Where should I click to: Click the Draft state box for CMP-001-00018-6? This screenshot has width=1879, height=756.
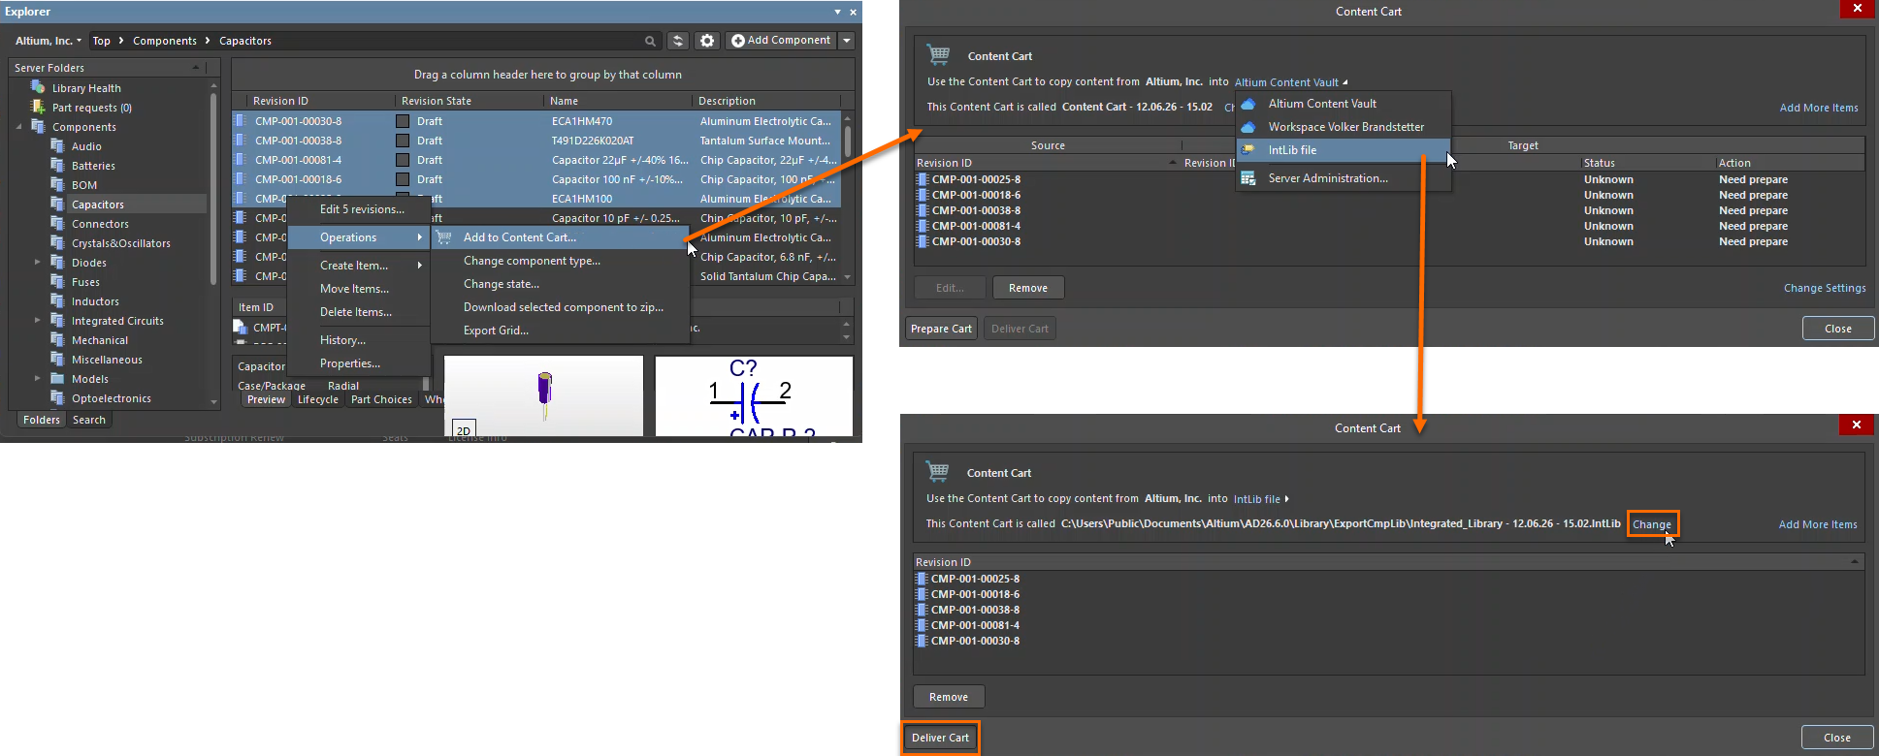pos(403,179)
